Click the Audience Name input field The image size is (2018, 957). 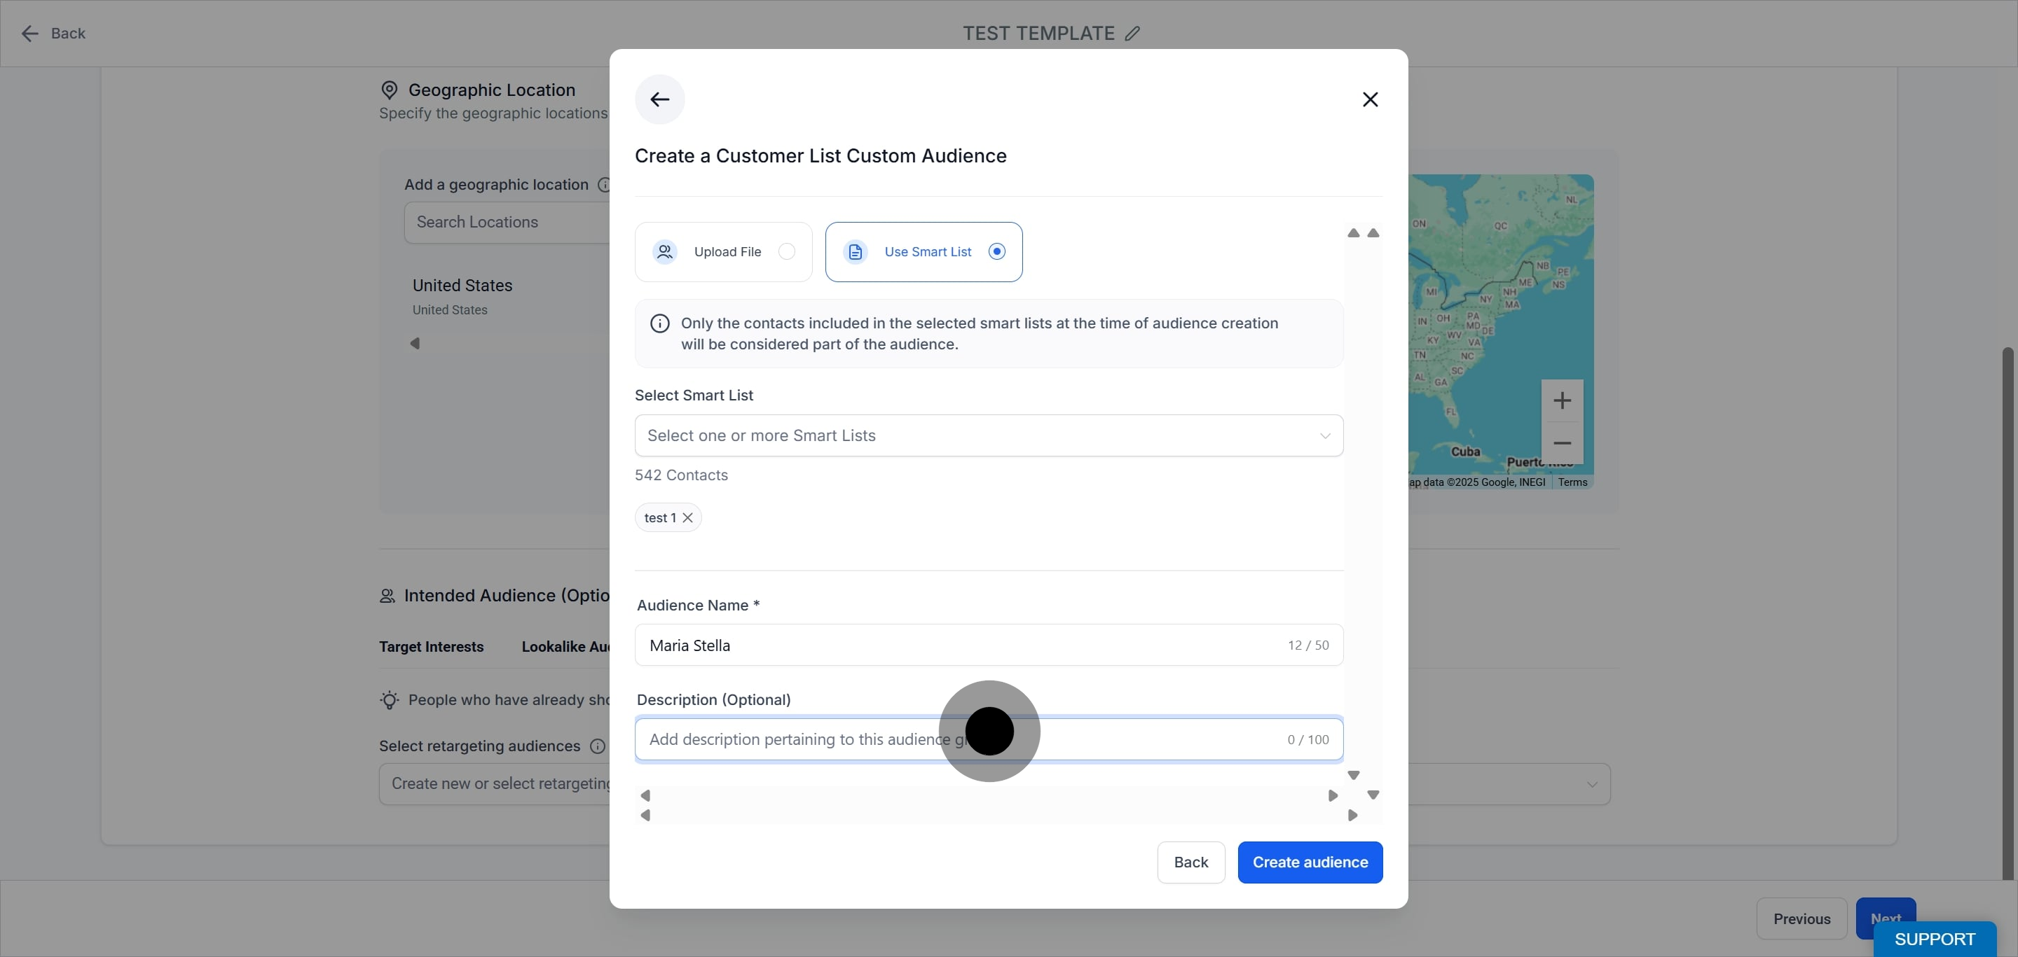pos(989,645)
